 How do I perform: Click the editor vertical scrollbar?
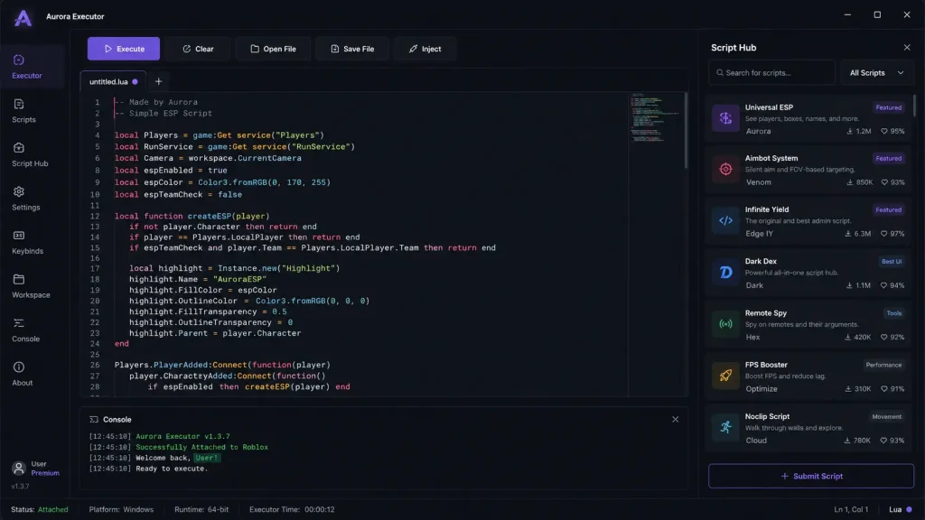point(686,131)
